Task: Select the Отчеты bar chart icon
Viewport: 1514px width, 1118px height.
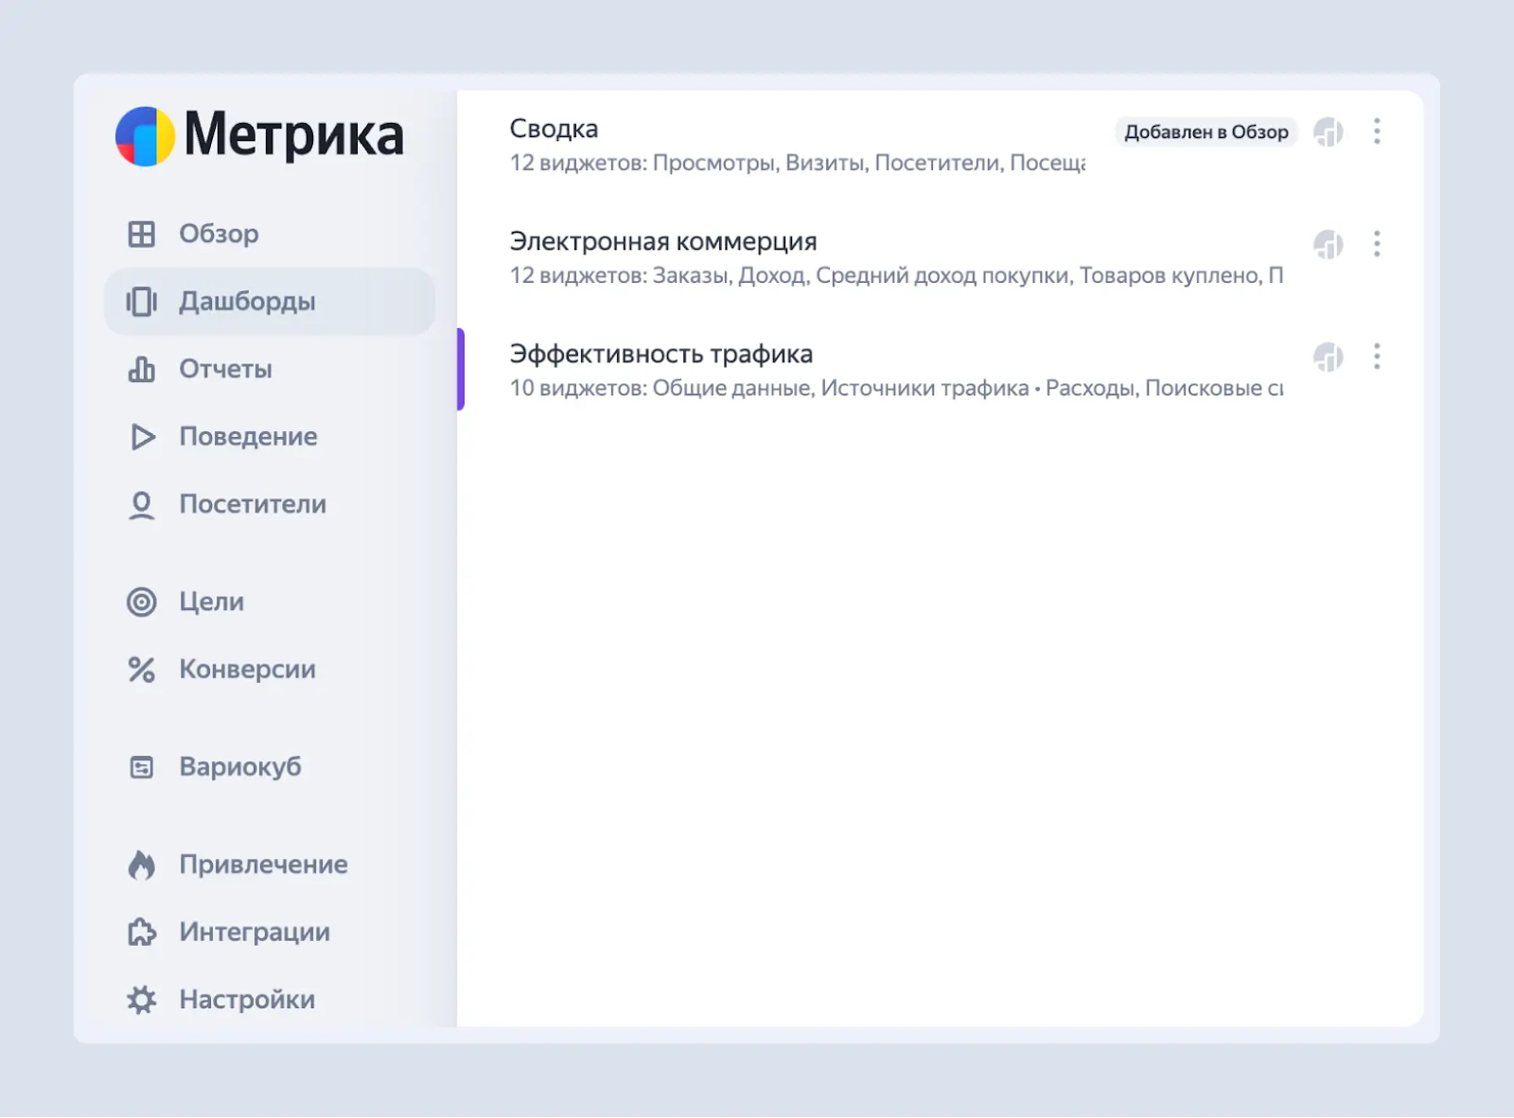Action: [x=141, y=369]
